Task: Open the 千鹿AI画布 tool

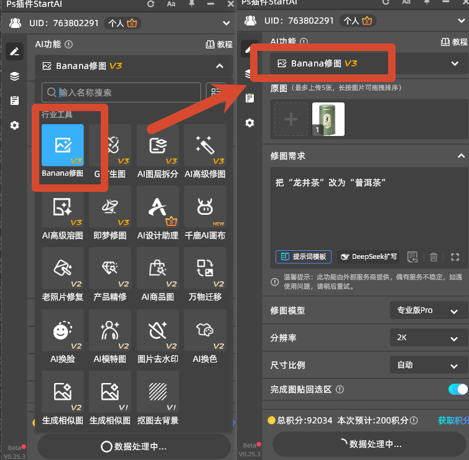Action: 205,207
